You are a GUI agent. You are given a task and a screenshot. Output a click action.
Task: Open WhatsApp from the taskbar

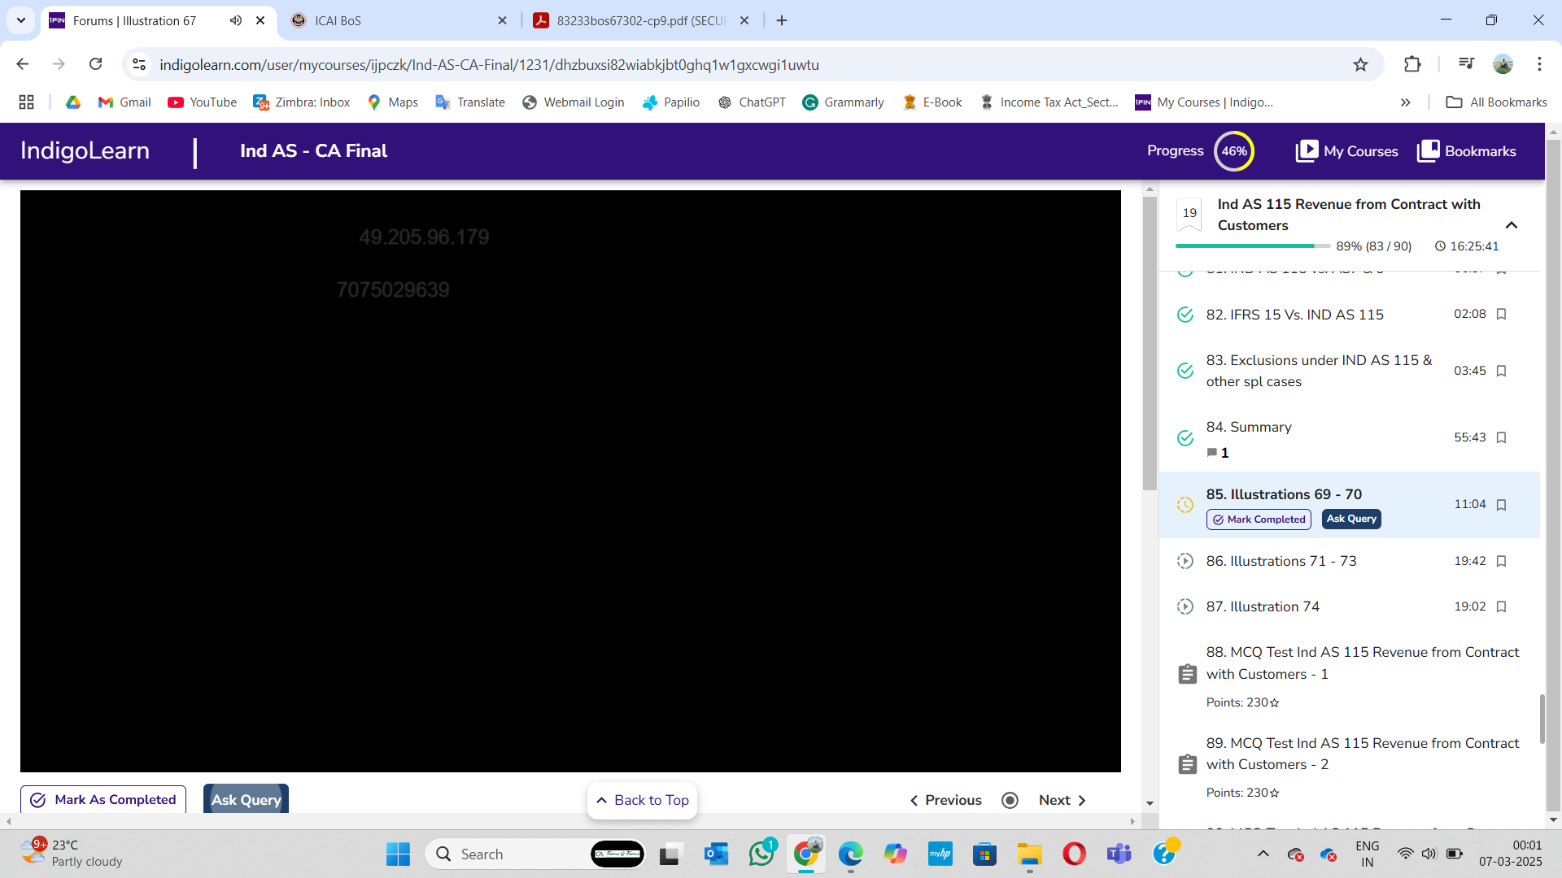(762, 854)
